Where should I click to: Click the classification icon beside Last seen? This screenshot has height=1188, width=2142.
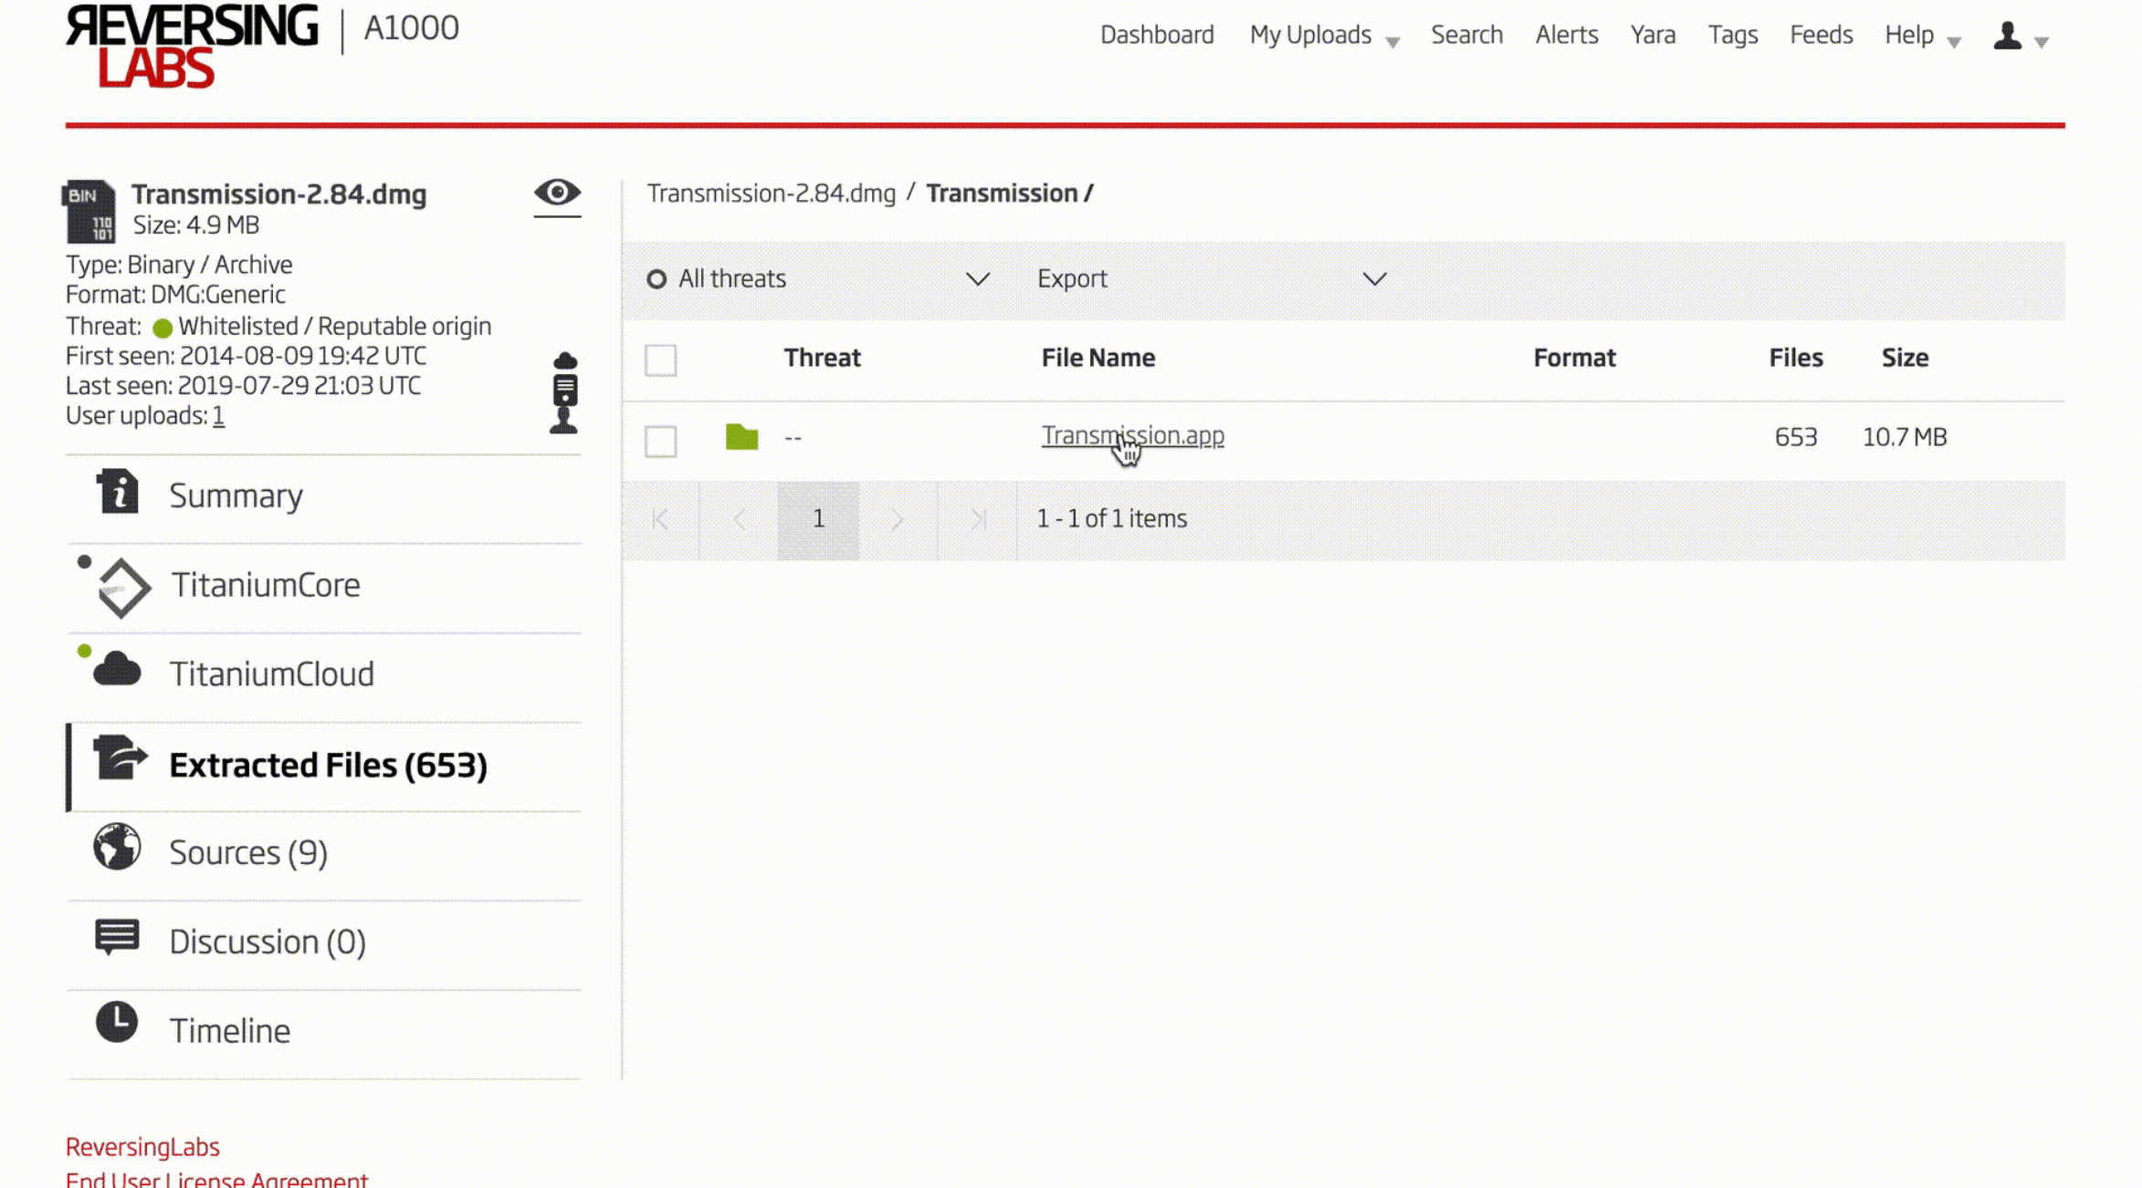564,392
